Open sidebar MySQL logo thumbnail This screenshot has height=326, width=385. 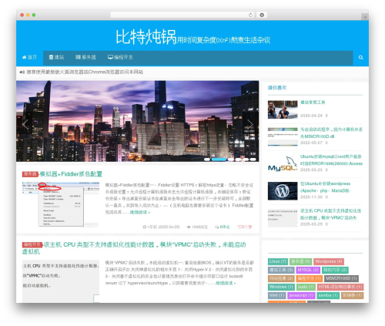click(283, 163)
